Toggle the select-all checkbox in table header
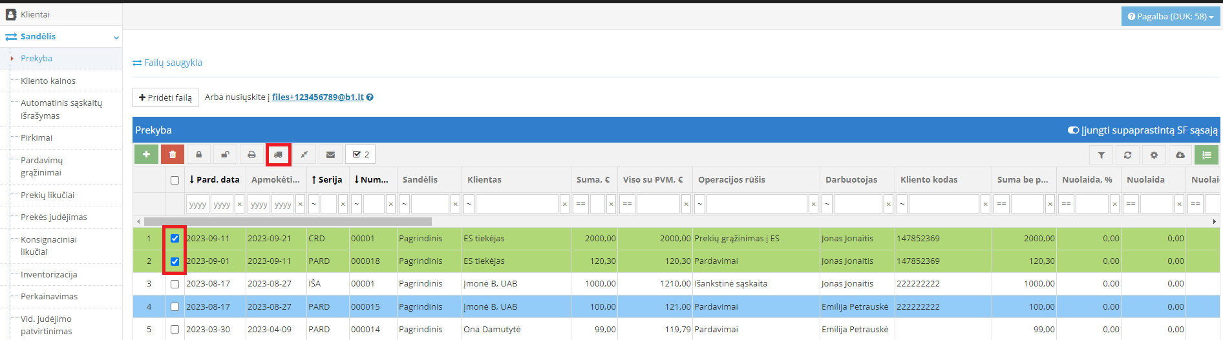Image resolution: width=1223 pixels, height=340 pixels. point(175,180)
